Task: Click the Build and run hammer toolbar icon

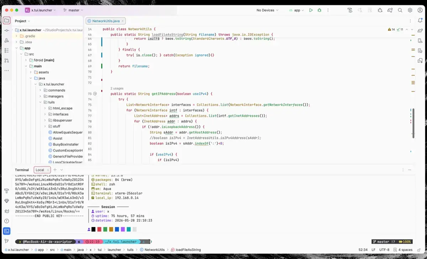Action: pos(350,10)
